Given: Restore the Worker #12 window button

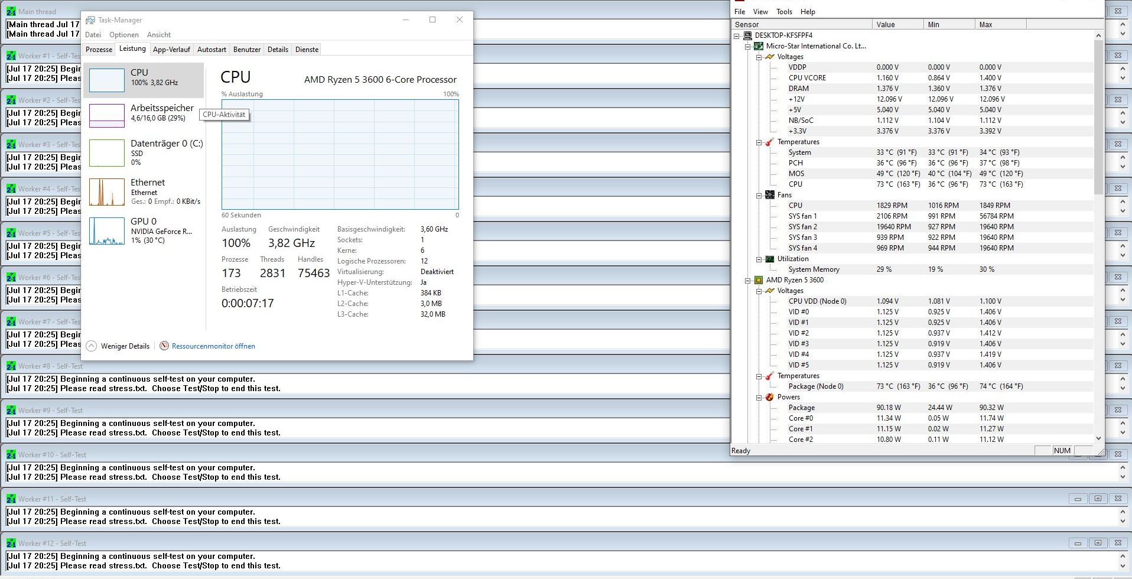Looking at the screenshot, I should (x=1098, y=543).
